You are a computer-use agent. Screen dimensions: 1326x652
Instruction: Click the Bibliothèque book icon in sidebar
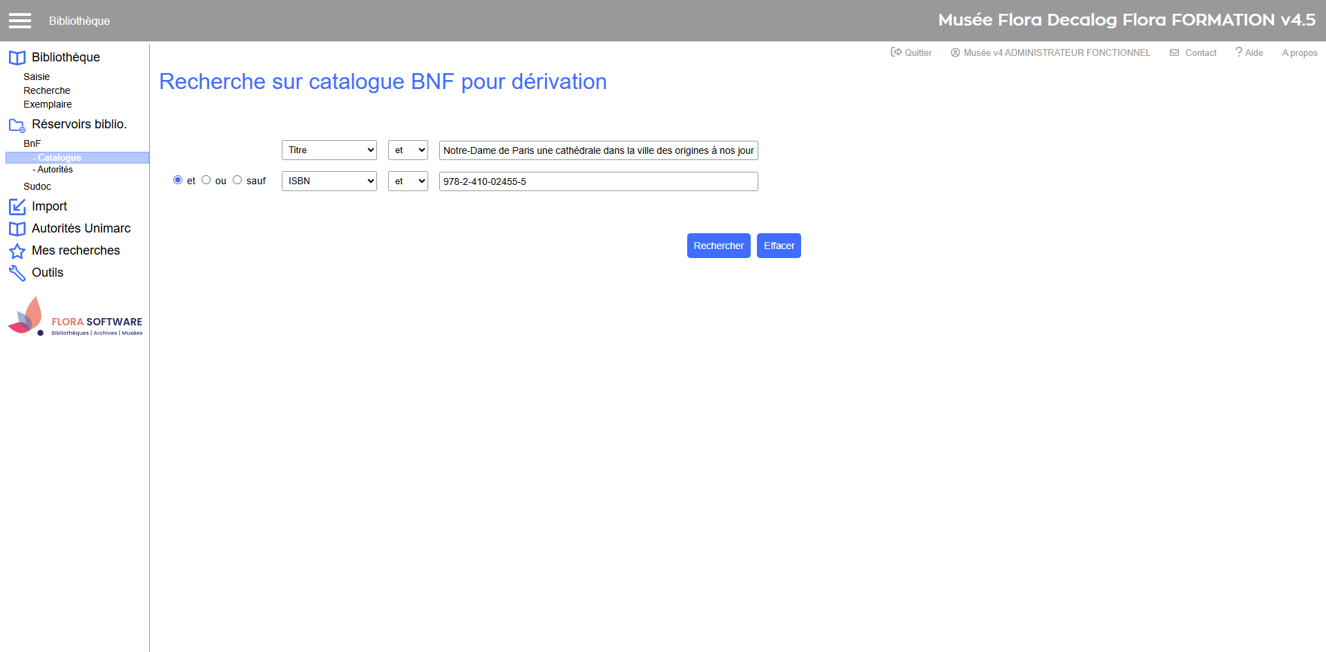click(17, 58)
